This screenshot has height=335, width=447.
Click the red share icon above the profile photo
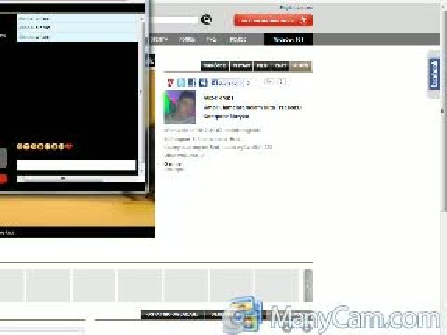click(x=170, y=83)
